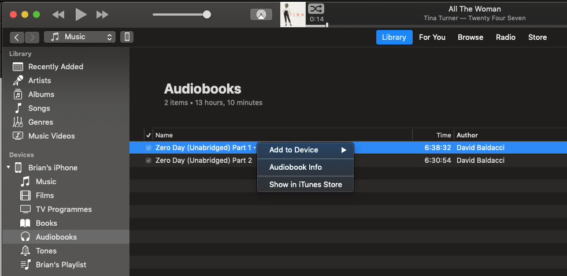Toggle the shuffle icon
The height and width of the screenshot is (276, 567).
316,8
